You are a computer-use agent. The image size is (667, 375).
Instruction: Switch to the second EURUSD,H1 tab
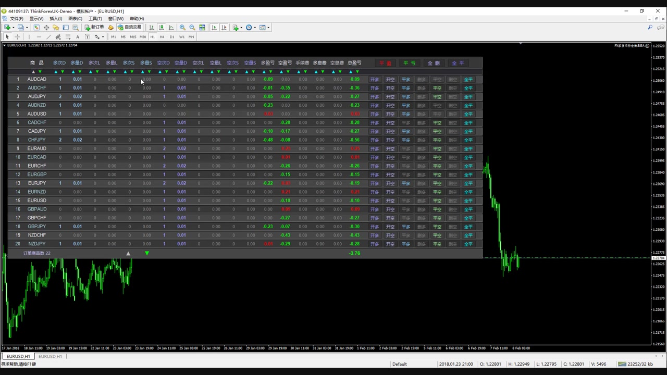click(51, 356)
